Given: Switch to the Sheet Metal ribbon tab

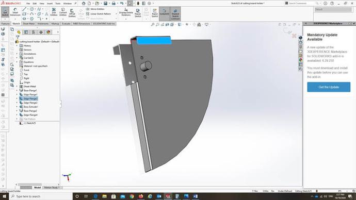Looking at the screenshot, I should pyautogui.click(x=28, y=24).
